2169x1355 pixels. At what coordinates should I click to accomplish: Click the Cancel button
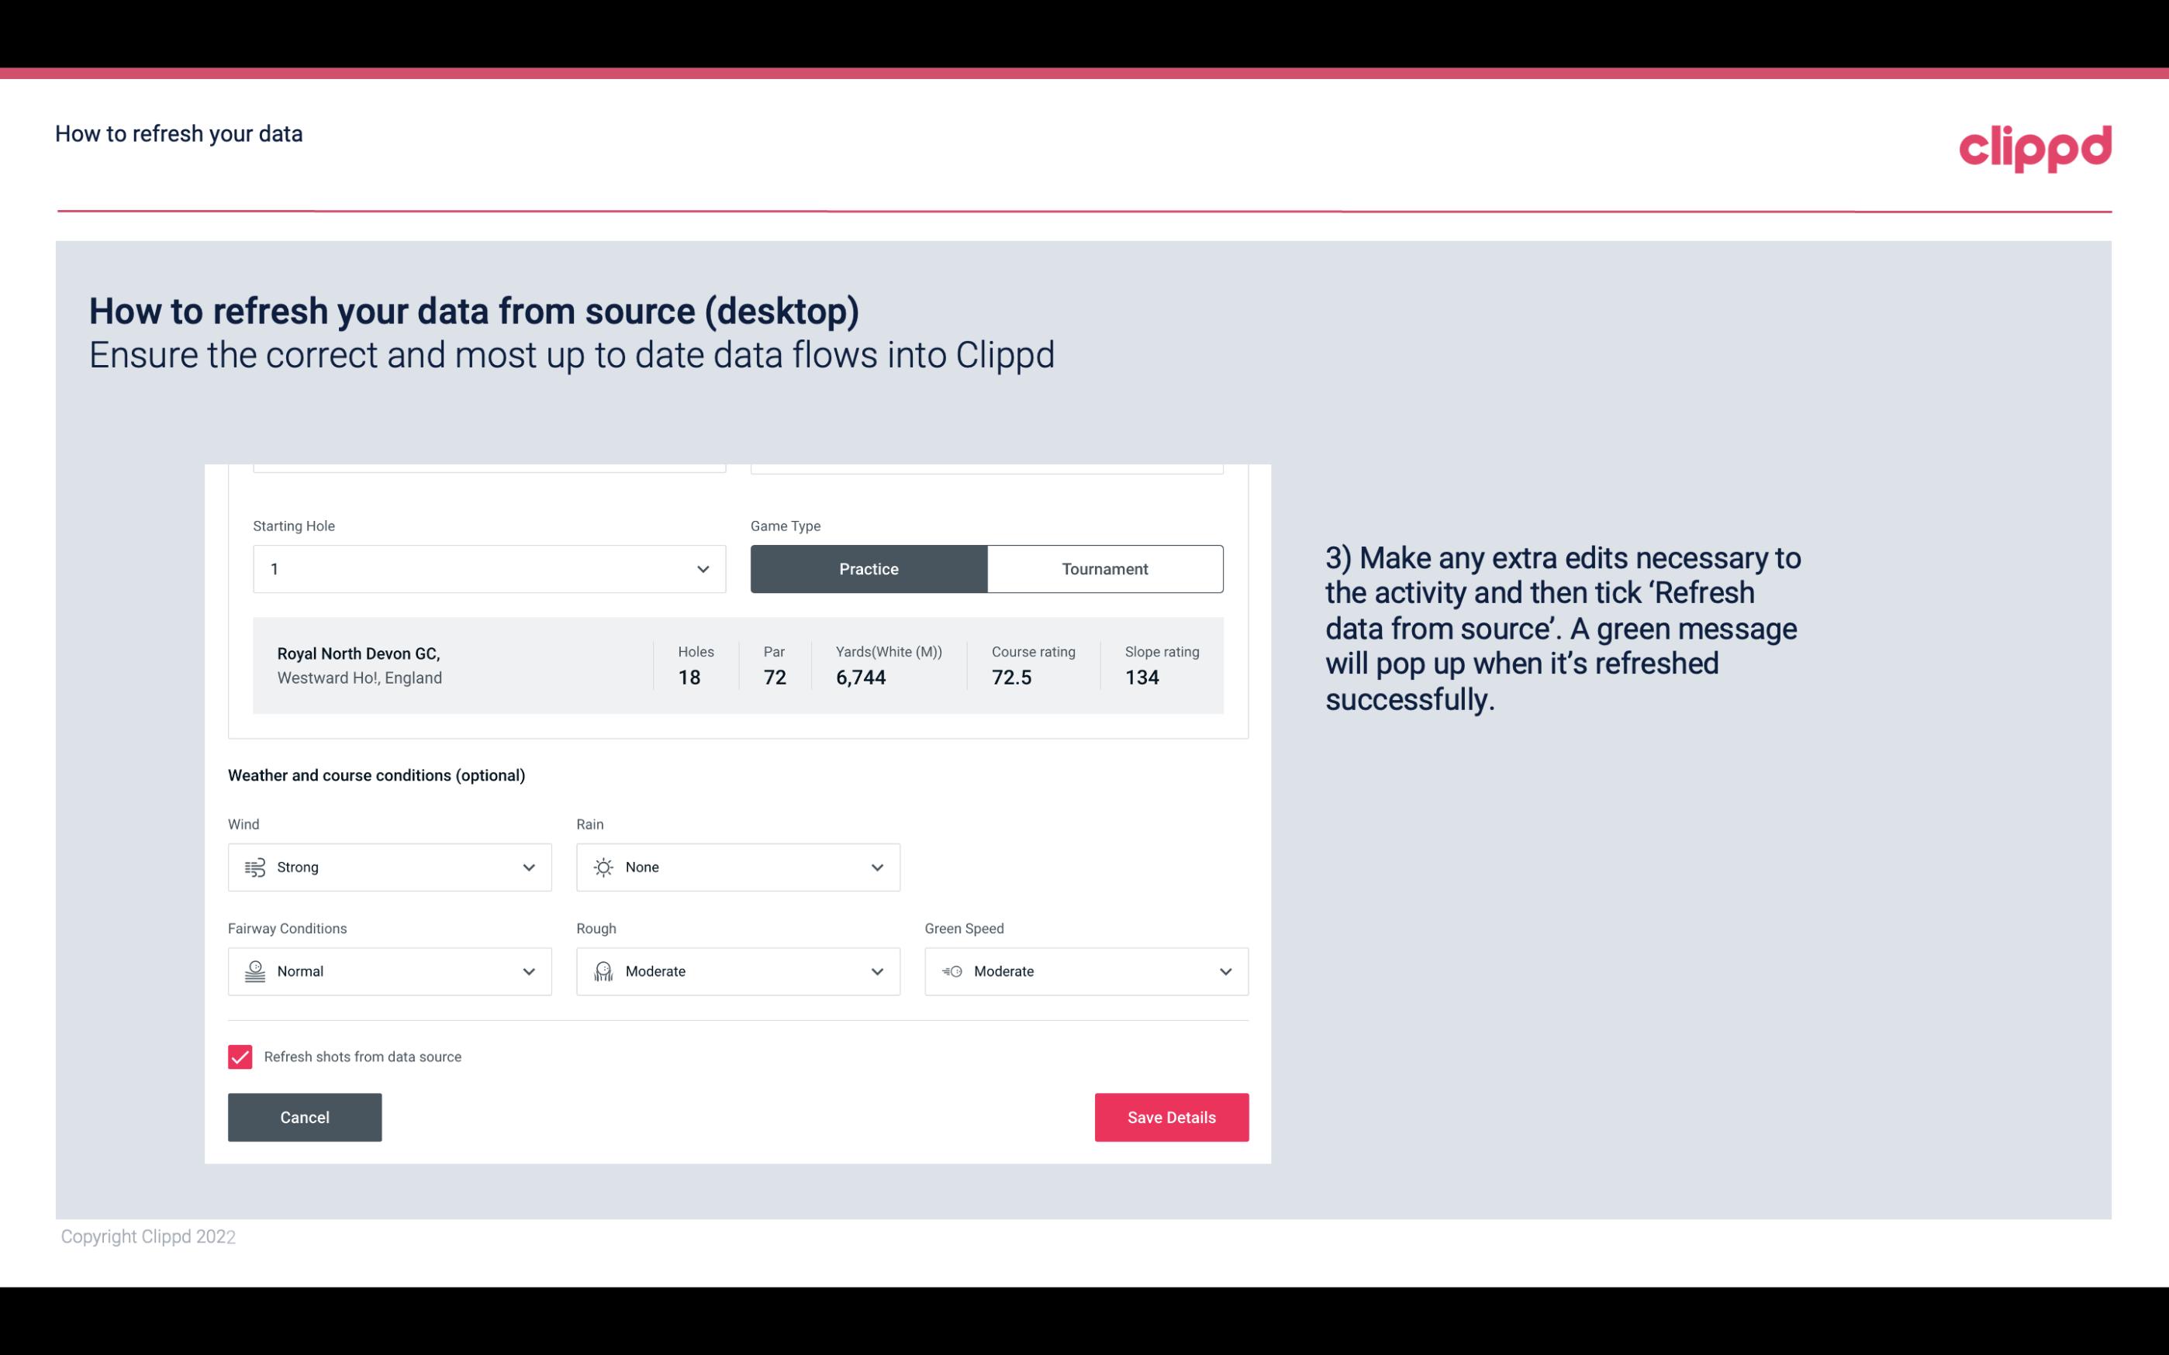(x=305, y=1118)
